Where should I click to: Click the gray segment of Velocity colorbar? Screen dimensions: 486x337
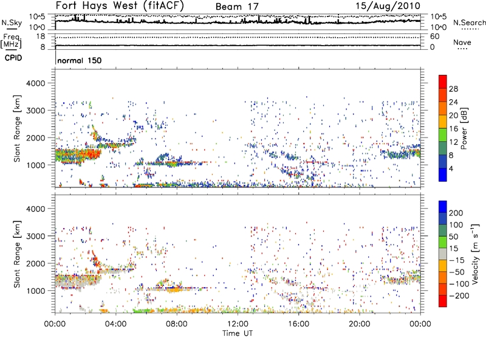pyautogui.click(x=443, y=254)
